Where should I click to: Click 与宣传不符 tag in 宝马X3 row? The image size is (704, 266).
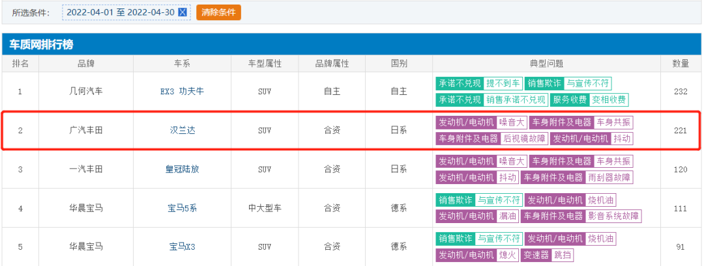tap(499, 238)
